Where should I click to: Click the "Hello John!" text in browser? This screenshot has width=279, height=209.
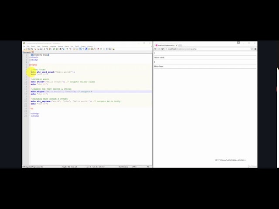click(159, 66)
